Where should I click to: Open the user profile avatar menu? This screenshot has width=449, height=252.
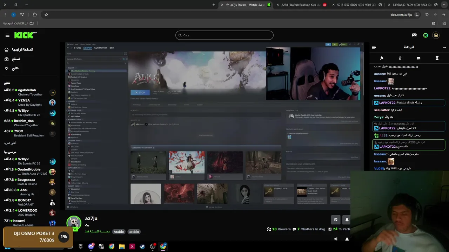coord(436,35)
